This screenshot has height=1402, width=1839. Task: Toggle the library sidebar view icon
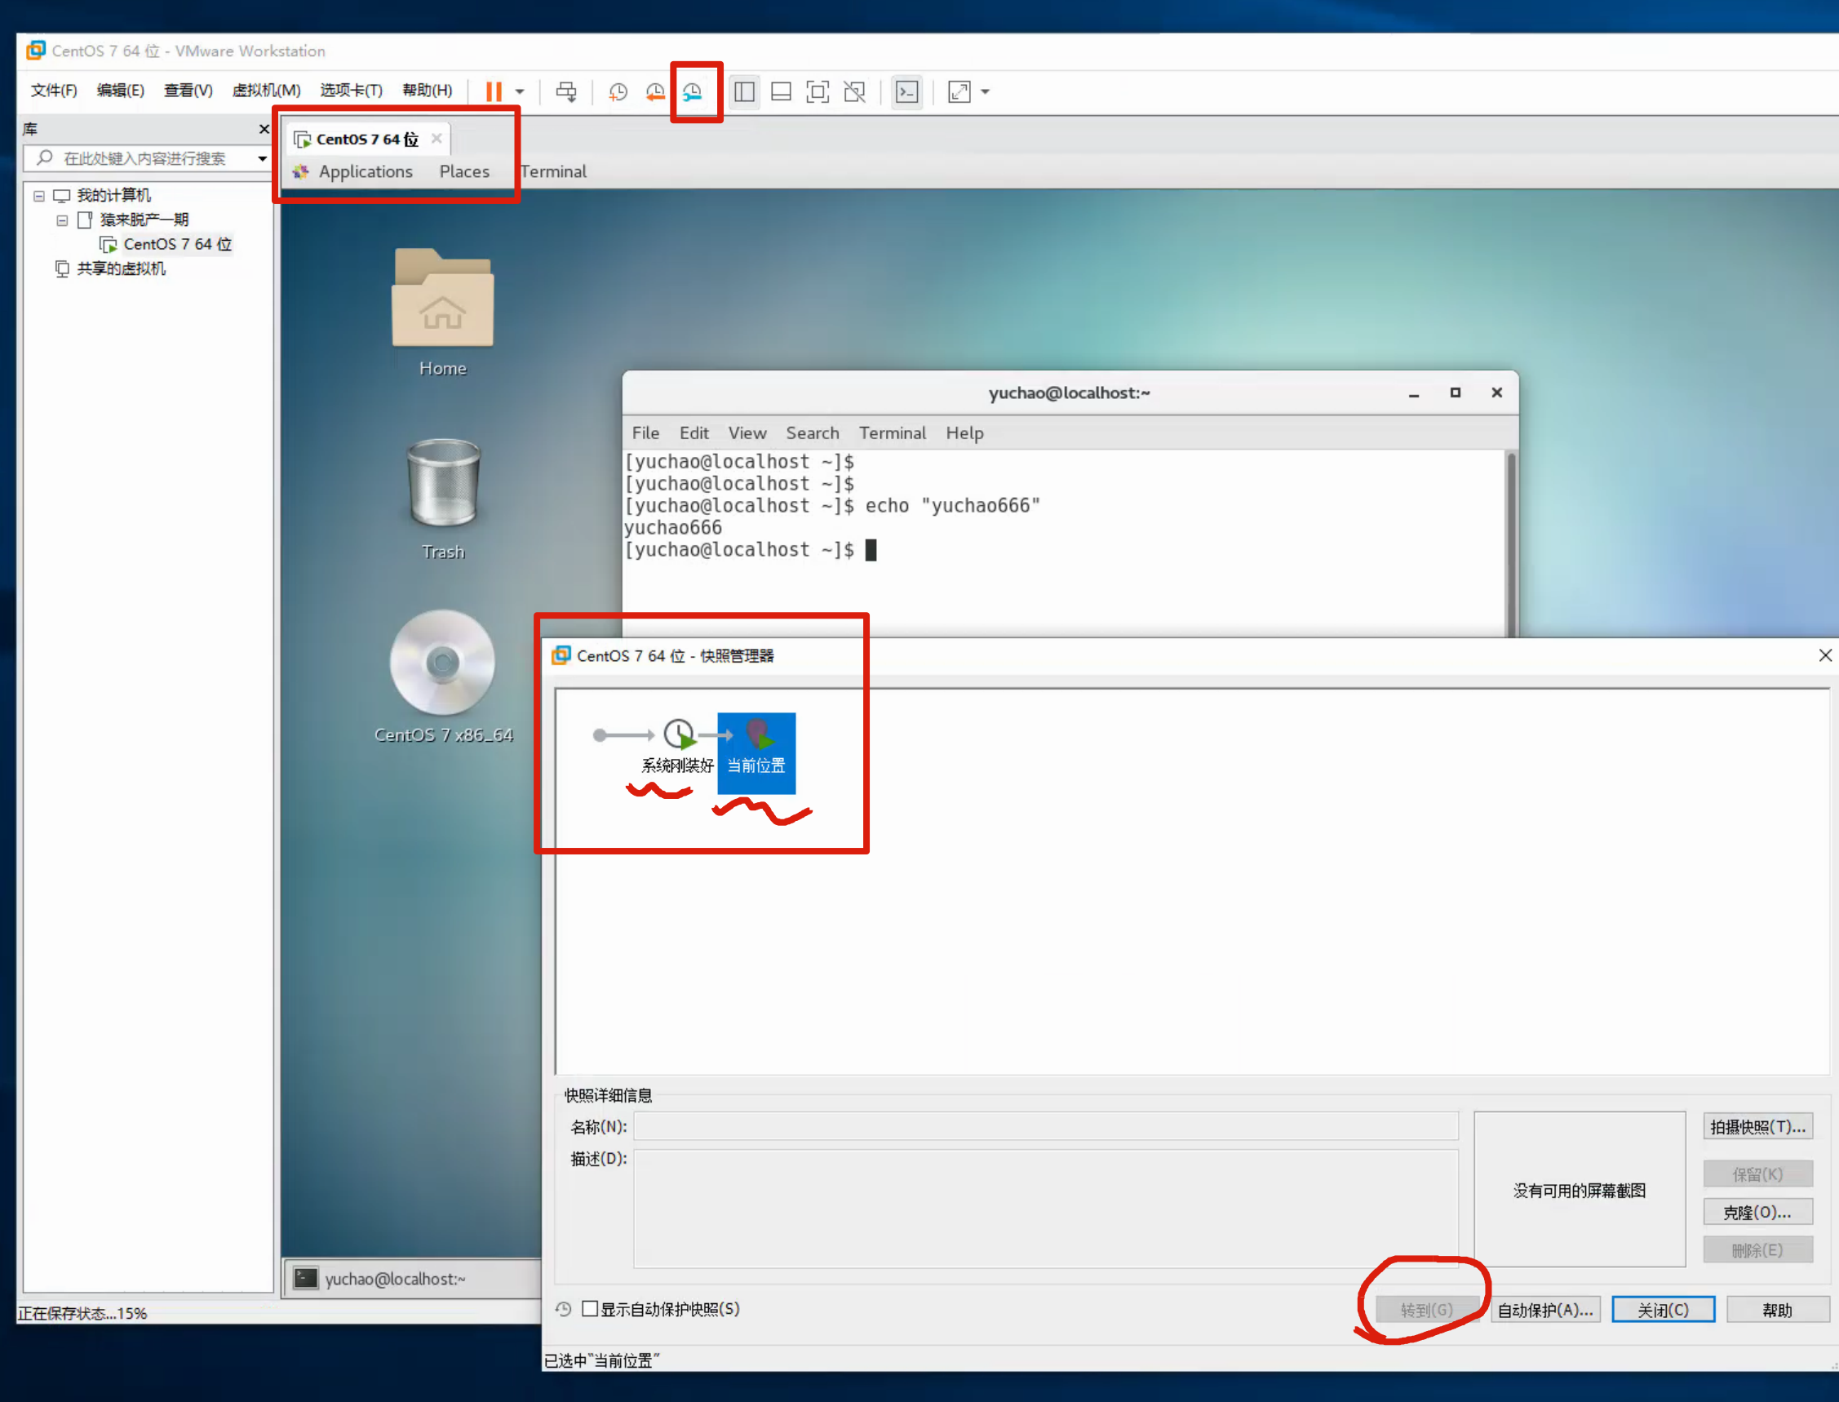click(744, 91)
